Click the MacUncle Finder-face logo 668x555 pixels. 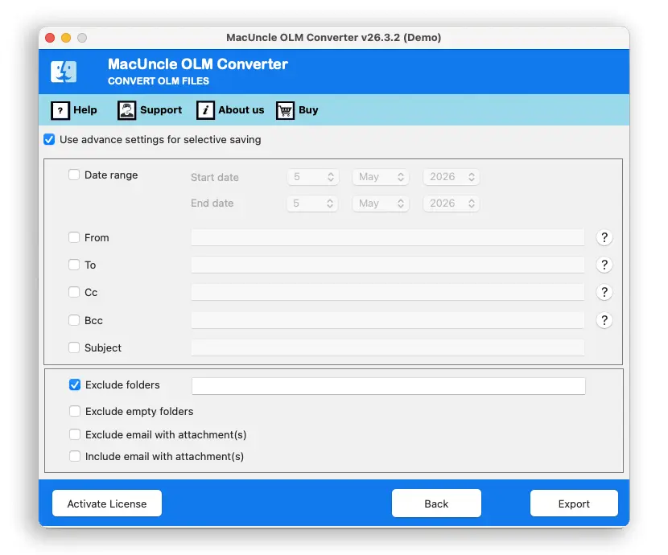[x=64, y=72]
